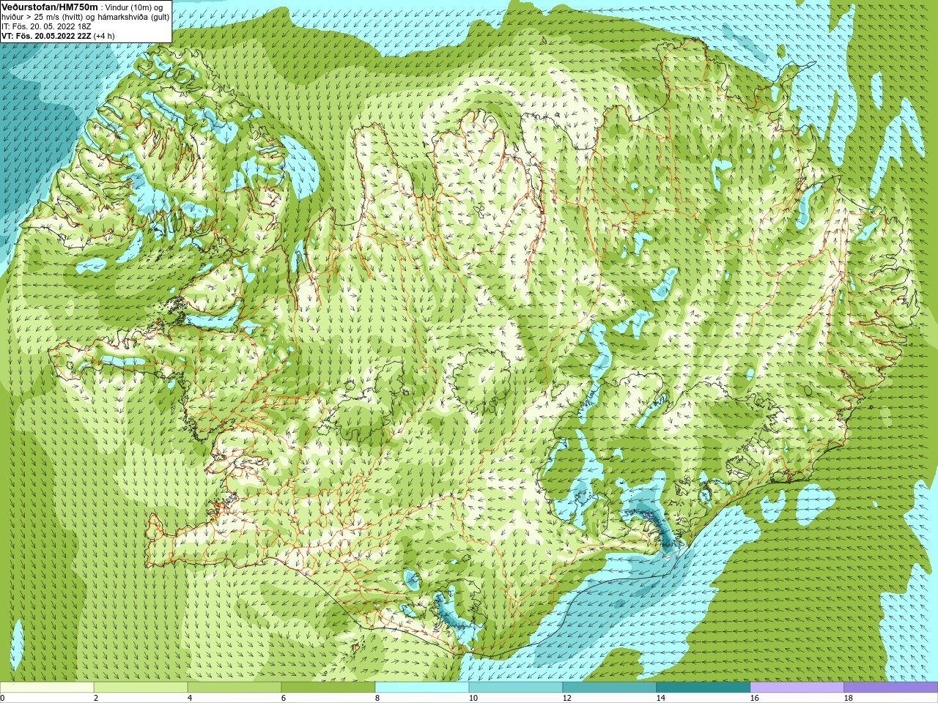Click the "IT: Fös. 20. 05. 2022 18Z" line
Viewport: 938px width, 703px height.
pyautogui.click(x=46, y=26)
